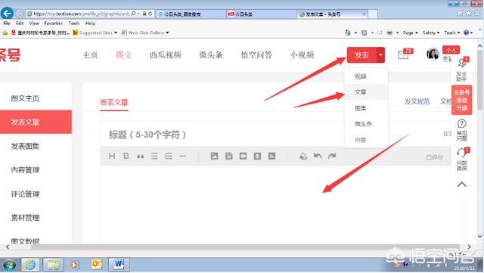Switch to the 小视频 navigation tab
The width and height of the screenshot is (484, 273).
pos(302,55)
